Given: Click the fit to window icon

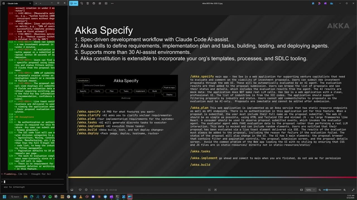Looking at the screenshot, I should pyautogui.click(x=301, y=190).
